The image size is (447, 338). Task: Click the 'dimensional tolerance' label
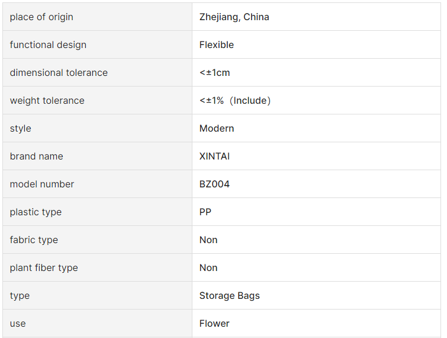coord(59,73)
